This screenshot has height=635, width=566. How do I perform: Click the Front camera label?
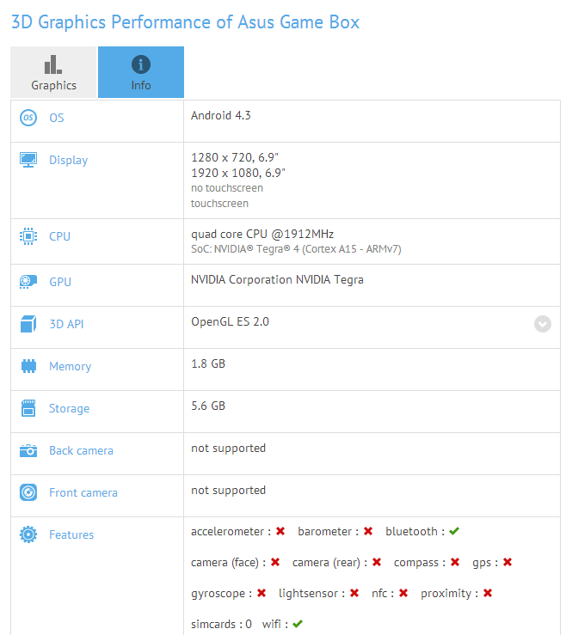click(x=83, y=492)
